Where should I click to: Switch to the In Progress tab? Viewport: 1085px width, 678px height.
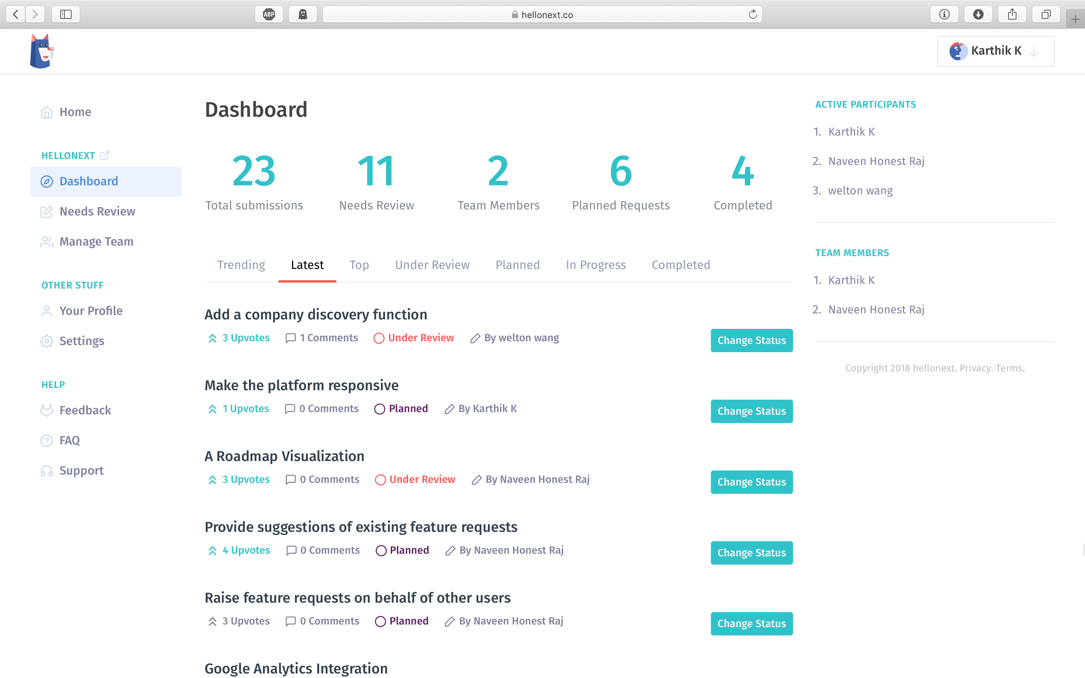pyautogui.click(x=595, y=265)
